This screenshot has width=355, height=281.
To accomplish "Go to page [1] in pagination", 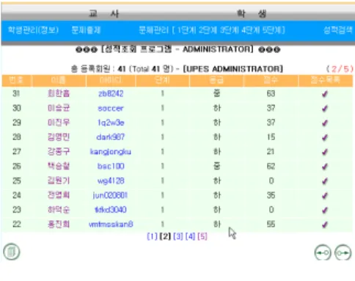I will click(x=152, y=236).
